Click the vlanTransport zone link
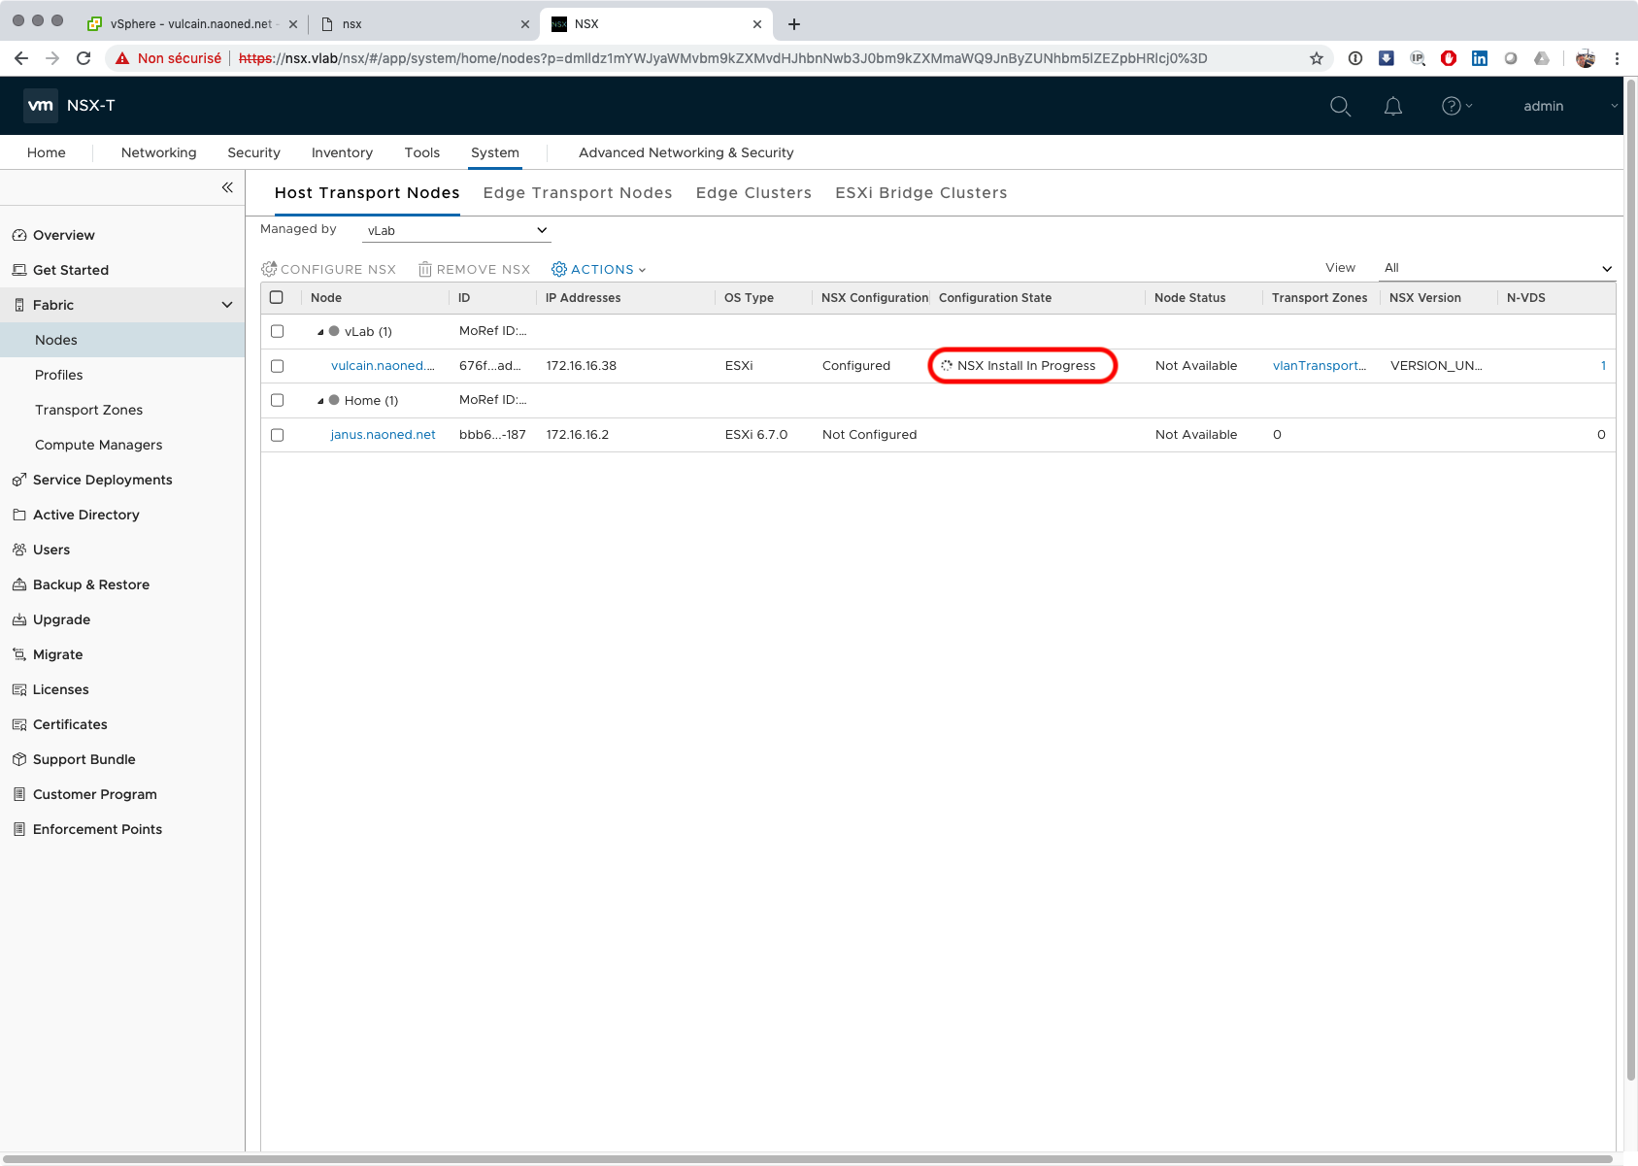Screen dimensions: 1638x1166 point(1319,366)
